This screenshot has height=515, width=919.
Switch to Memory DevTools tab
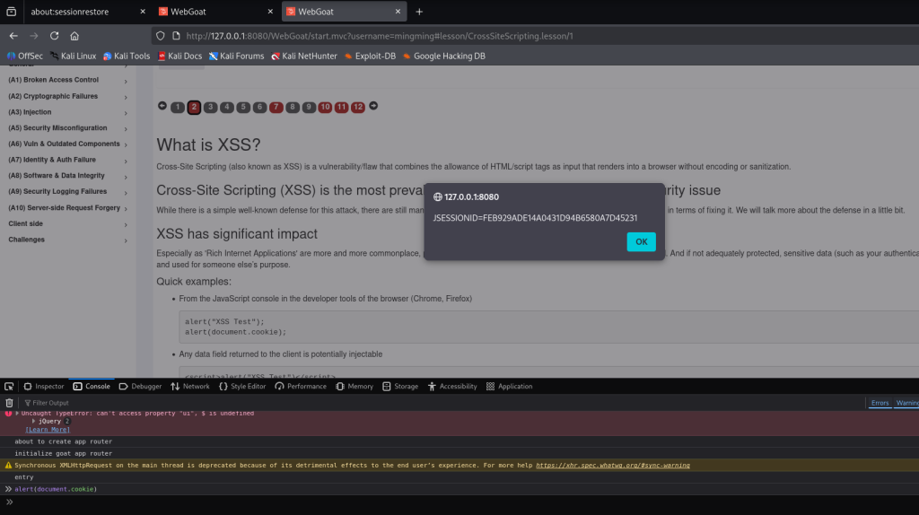click(x=354, y=386)
